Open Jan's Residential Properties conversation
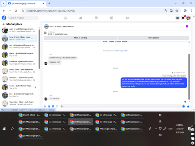 [19, 46]
